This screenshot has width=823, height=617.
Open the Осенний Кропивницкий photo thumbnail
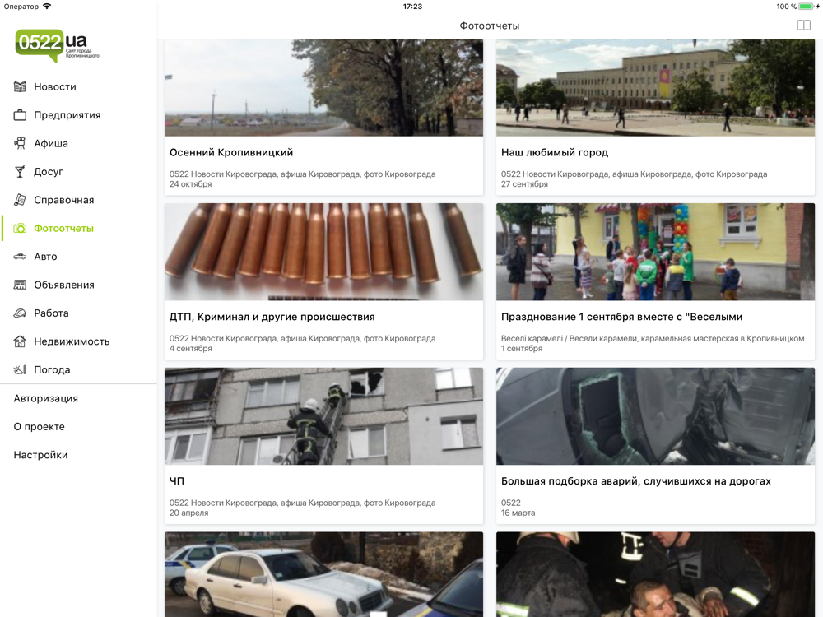tap(323, 88)
